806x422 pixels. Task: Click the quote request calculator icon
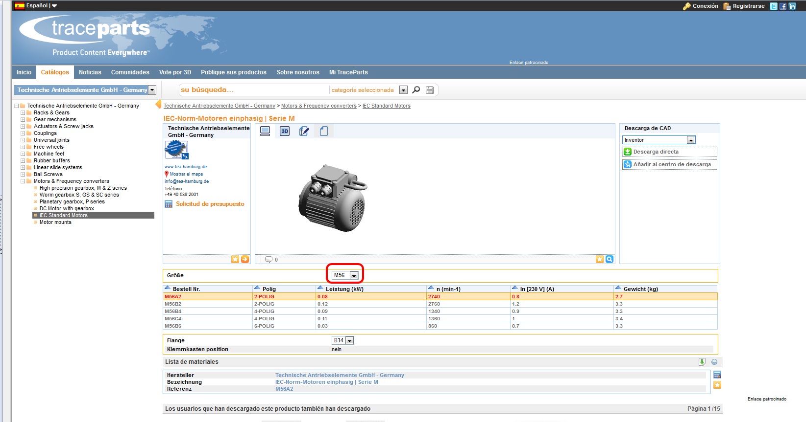point(169,204)
